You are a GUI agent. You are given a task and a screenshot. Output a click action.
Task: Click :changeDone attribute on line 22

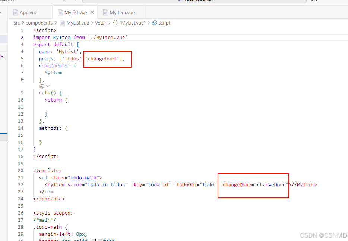point(235,185)
